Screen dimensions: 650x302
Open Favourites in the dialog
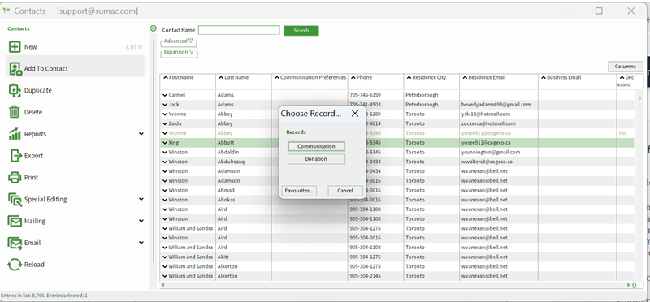[299, 191]
